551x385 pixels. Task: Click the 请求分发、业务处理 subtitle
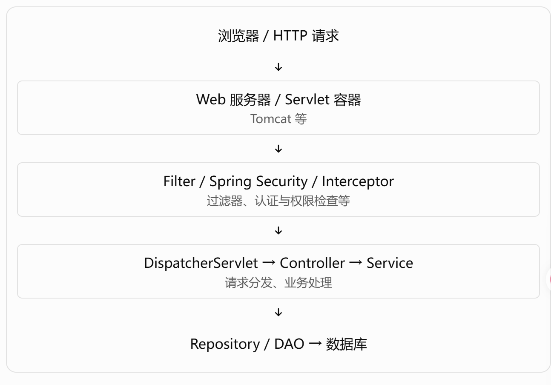[278, 282]
